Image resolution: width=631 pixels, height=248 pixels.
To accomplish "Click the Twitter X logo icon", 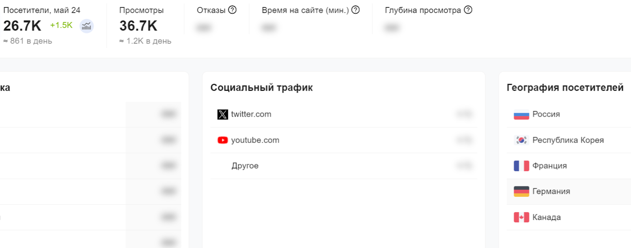I will click(222, 114).
